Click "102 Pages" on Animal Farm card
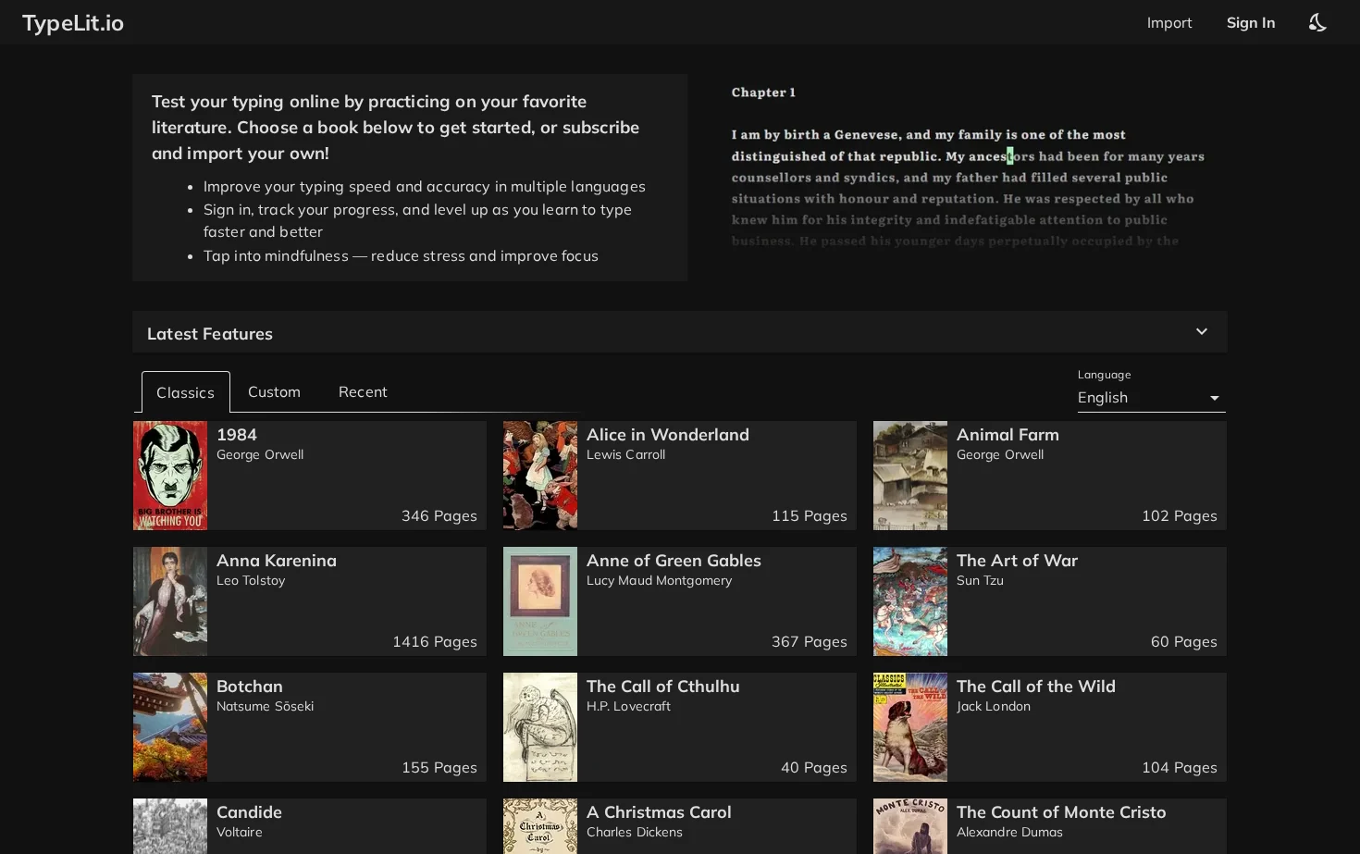The width and height of the screenshot is (1360, 854). click(1180, 516)
